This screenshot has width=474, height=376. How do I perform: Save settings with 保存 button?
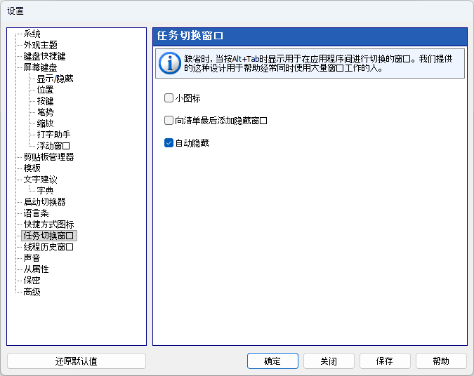click(385, 361)
